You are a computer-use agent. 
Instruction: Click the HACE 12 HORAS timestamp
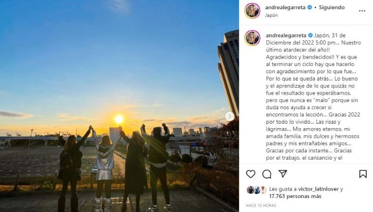click(x=261, y=205)
